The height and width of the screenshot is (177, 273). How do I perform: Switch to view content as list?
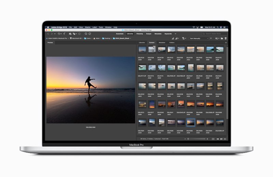[225, 139]
